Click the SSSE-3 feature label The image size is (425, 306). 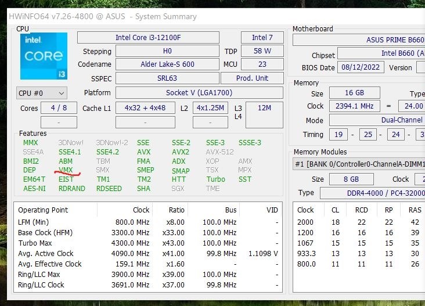250,143
